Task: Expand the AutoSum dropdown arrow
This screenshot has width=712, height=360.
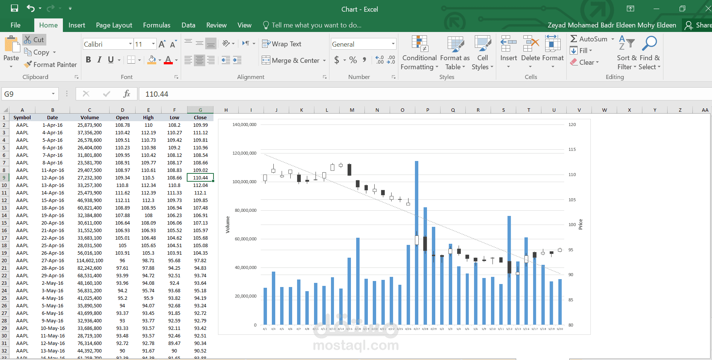Action: [x=613, y=39]
